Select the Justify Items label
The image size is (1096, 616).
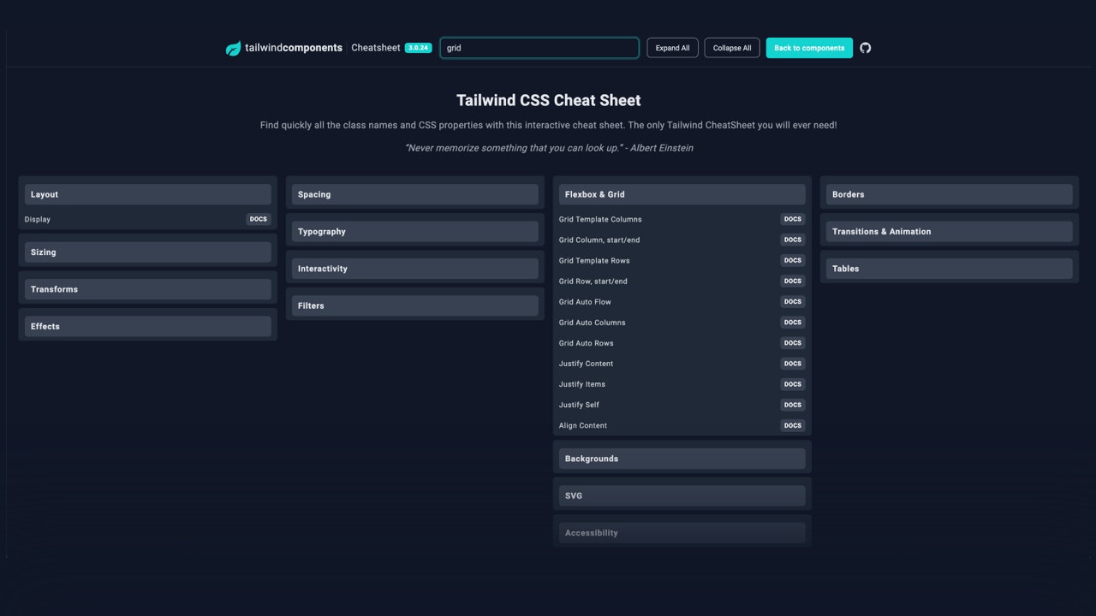tap(582, 384)
